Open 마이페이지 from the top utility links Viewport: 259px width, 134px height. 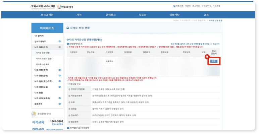[206, 6]
